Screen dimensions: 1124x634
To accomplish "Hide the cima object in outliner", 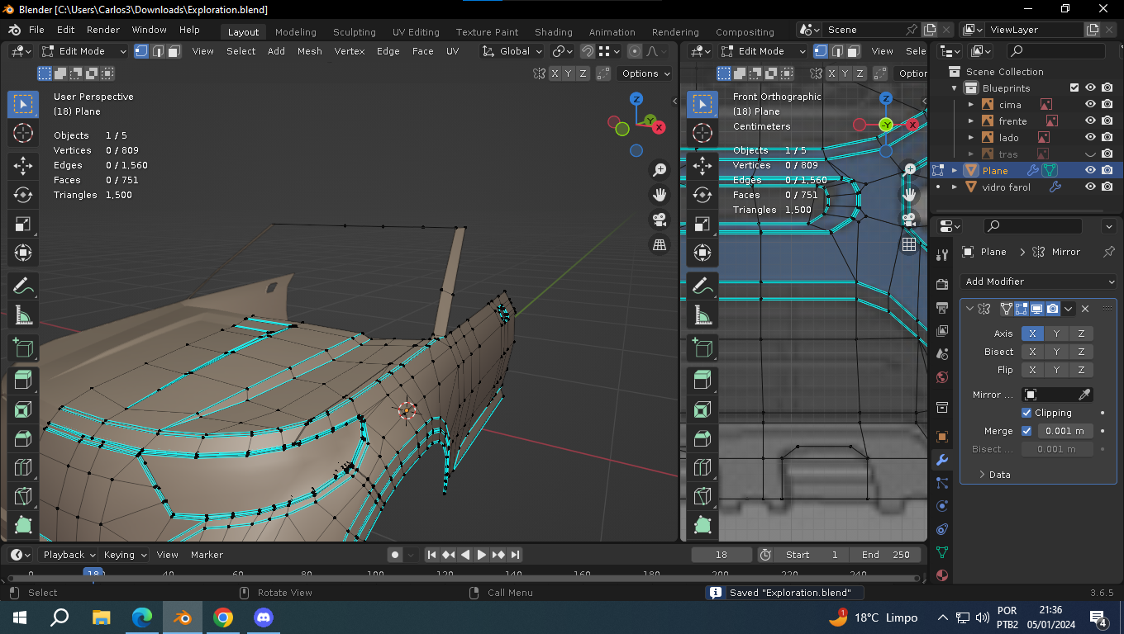I will (x=1090, y=105).
